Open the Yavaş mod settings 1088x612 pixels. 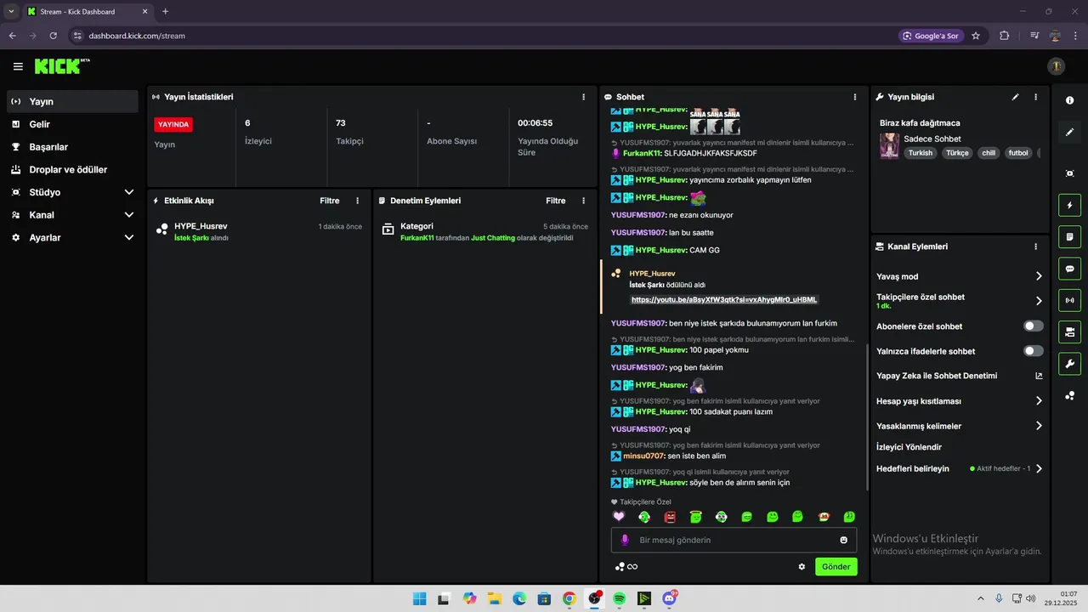[960, 276]
